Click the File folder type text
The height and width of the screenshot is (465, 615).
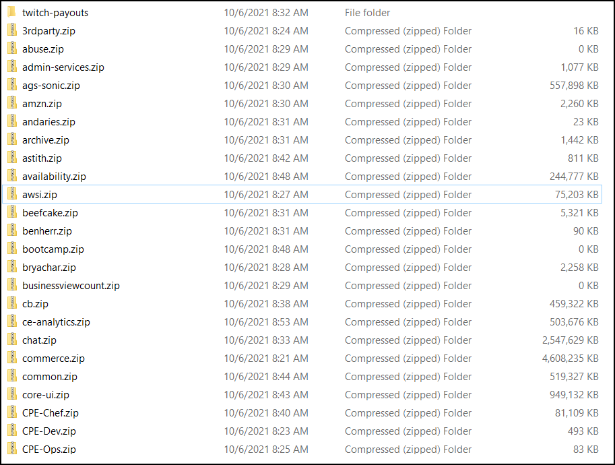[368, 13]
